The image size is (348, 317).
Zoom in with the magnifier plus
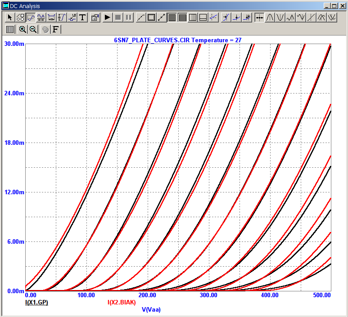pyautogui.click(x=23, y=29)
